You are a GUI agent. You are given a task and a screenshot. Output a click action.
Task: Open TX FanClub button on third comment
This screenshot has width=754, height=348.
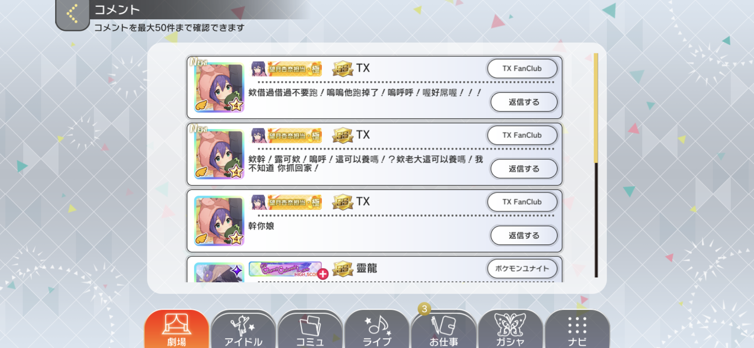coord(522,202)
